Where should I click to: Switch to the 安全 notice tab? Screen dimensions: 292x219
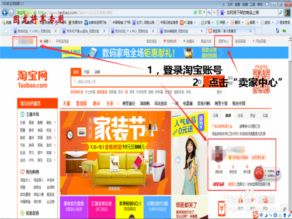[253, 116]
